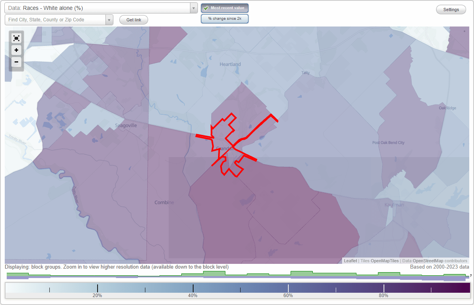The width and height of the screenshot is (474, 305).
Task: Click the green checkmark on Most recent value
Action: 207,8
